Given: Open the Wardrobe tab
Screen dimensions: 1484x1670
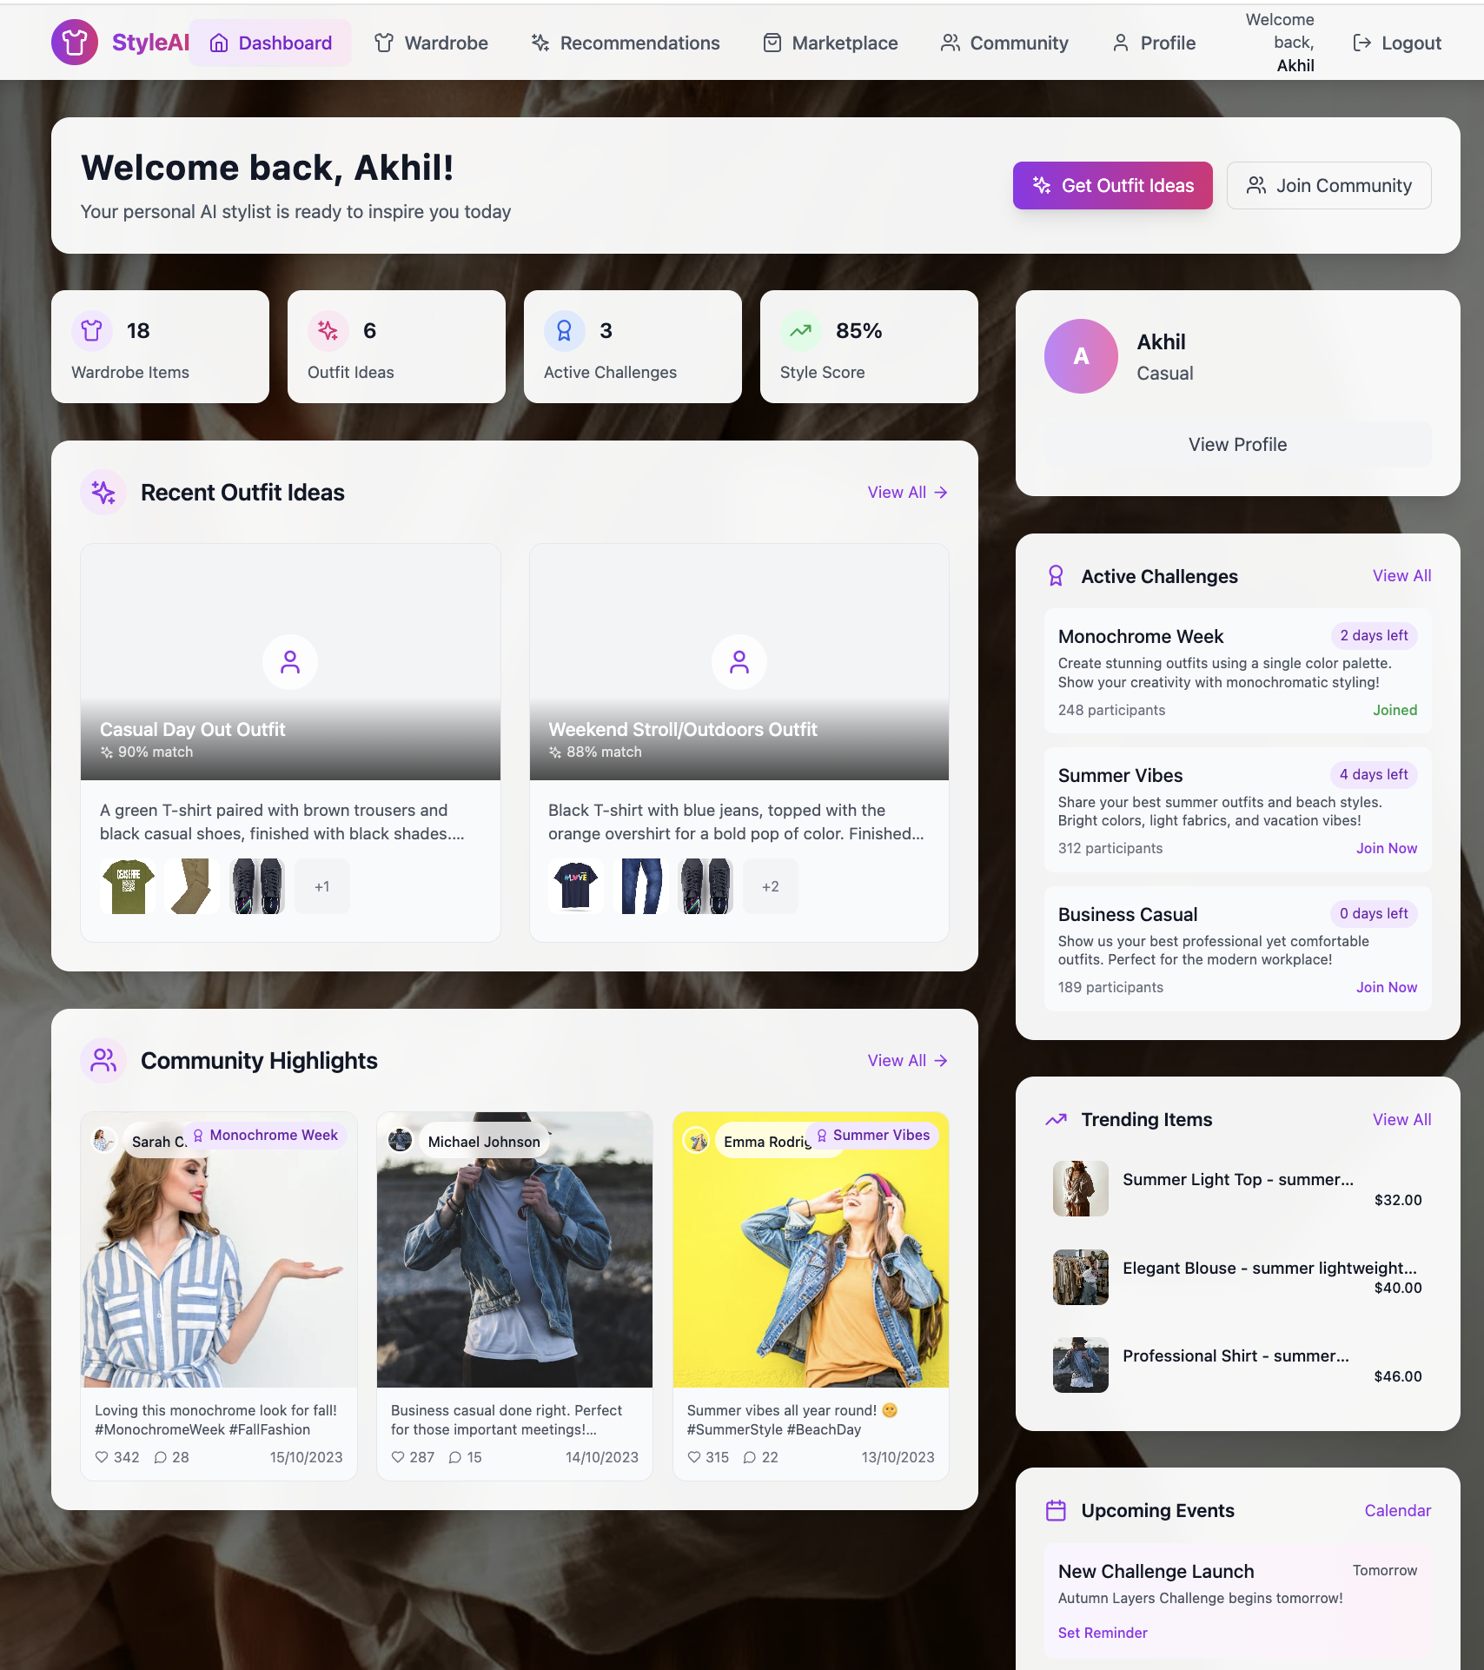Looking at the screenshot, I should (x=431, y=43).
